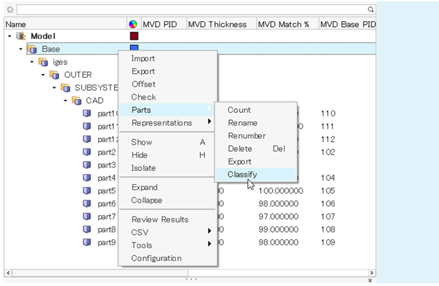Click the search magnifier icon

(x=371, y=10)
